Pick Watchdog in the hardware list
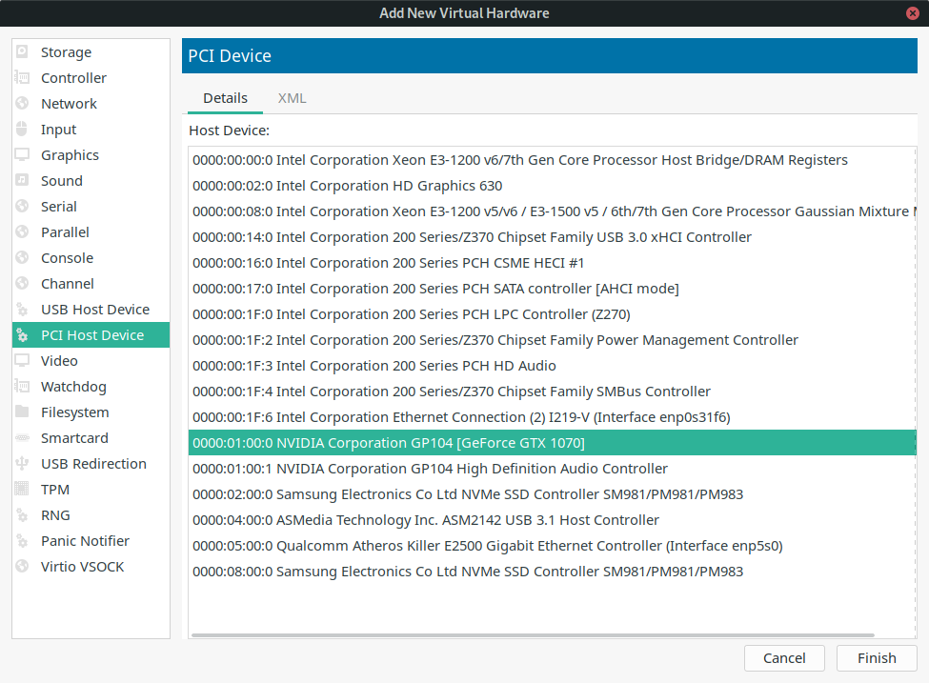Image resolution: width=929 pixels, height=683 pixels. click(x=73, y=386)
